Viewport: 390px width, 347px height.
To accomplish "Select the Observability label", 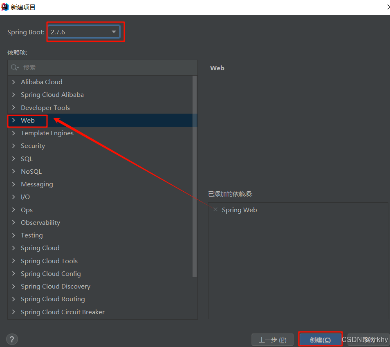I will [40, 223].
